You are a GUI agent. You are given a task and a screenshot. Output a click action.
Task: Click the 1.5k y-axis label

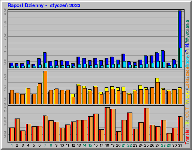[5, 49]
